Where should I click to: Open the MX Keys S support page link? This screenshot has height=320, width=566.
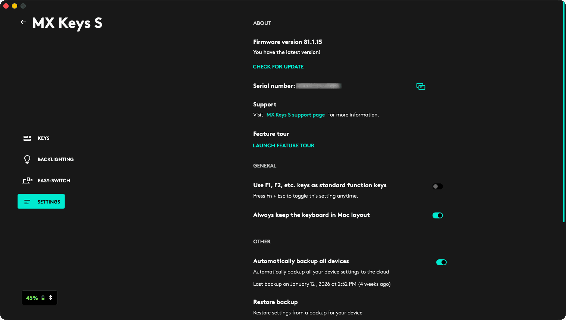click(x=295, y=115)
